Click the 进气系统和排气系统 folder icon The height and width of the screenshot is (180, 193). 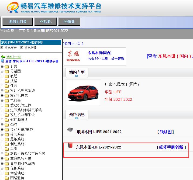(7, 110)
